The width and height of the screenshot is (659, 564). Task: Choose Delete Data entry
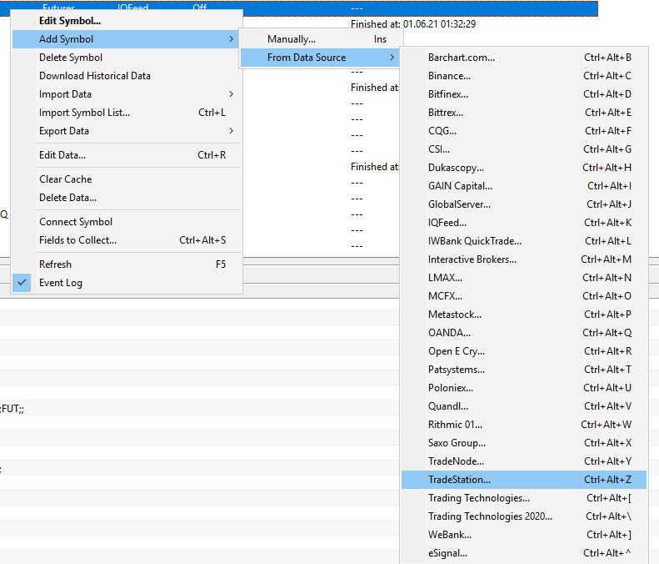tap(126, 198)
